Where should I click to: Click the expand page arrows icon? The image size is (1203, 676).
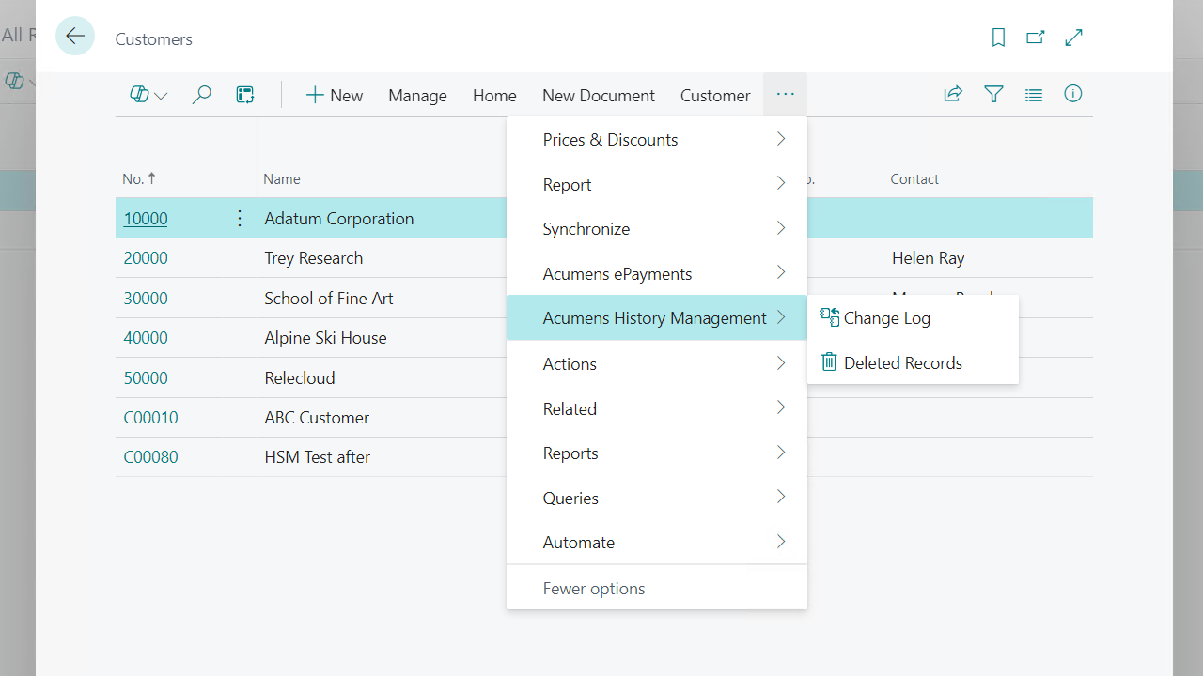[x=1073, y=38]
